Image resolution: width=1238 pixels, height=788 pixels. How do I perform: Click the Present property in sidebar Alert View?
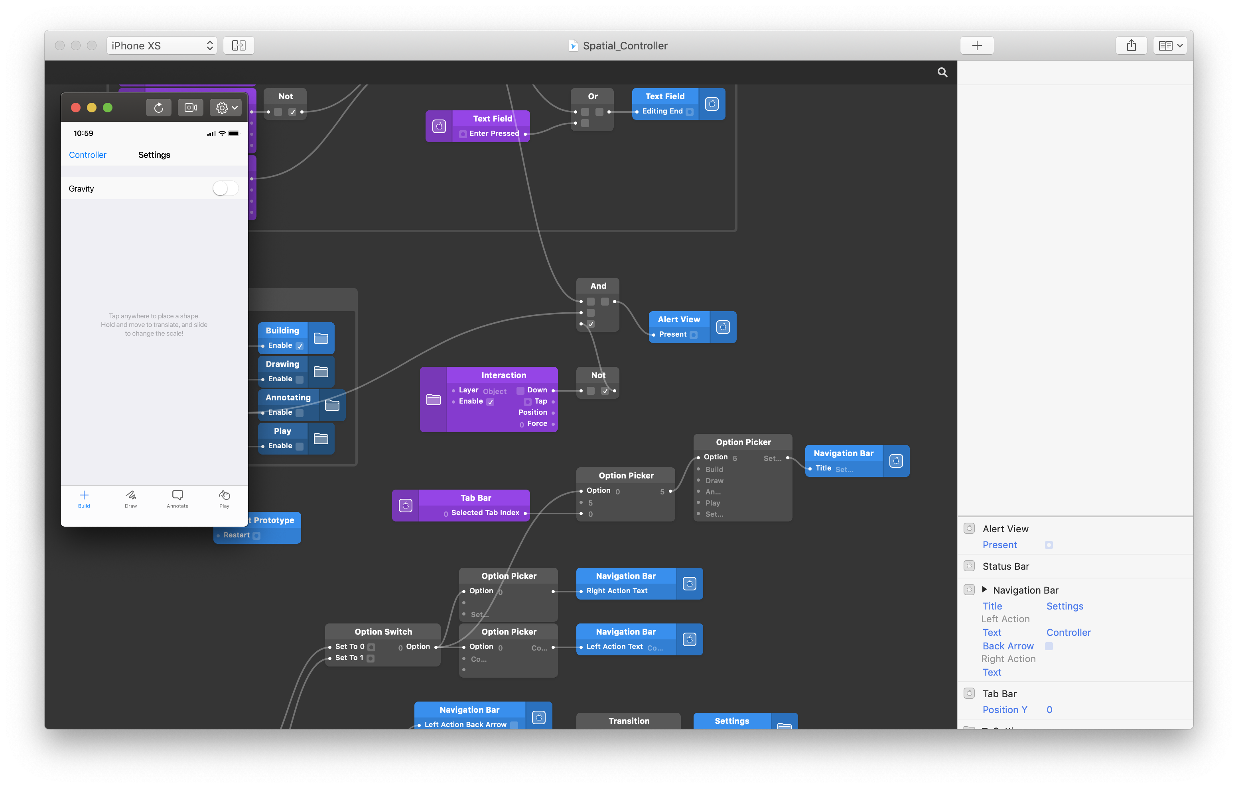(x=999, y=545)
